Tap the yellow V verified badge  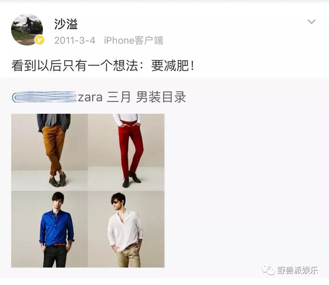(39, 40)
